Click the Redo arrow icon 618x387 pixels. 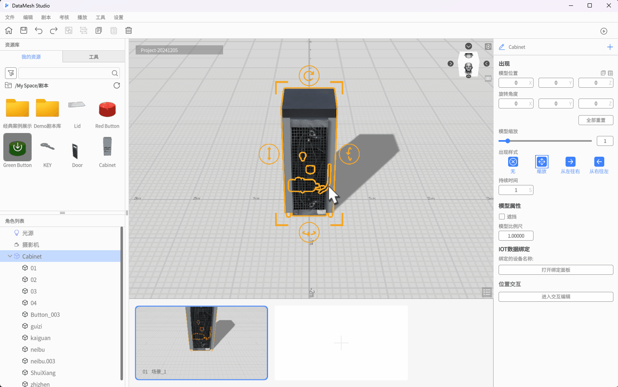54,30
